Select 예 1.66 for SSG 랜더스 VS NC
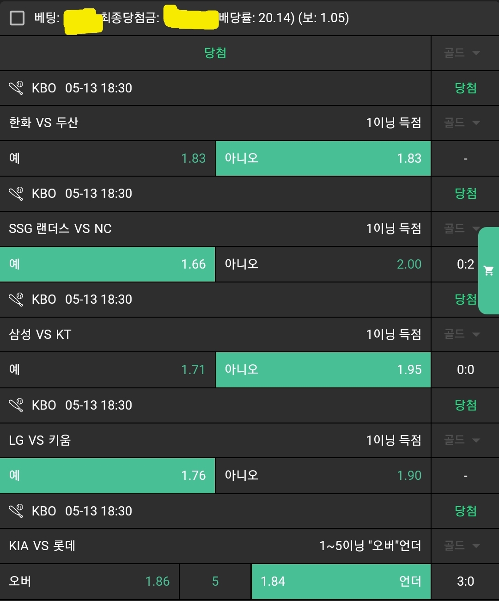The image size is (499, 601). coord(107,264)
